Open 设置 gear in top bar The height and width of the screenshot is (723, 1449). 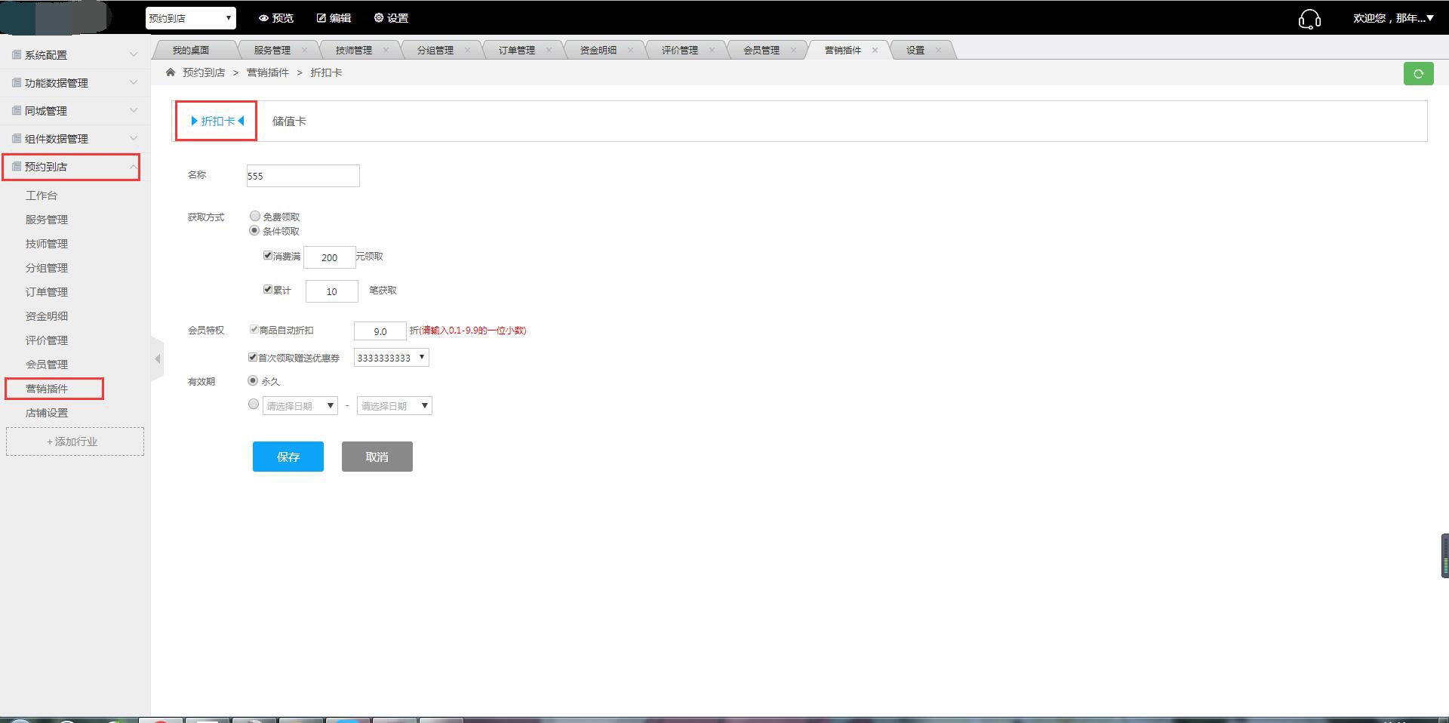click(391, 18)
